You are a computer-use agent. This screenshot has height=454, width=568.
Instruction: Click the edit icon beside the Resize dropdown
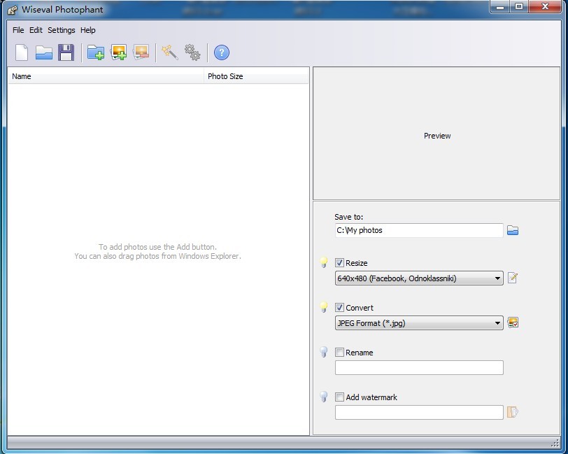point(513,278)
